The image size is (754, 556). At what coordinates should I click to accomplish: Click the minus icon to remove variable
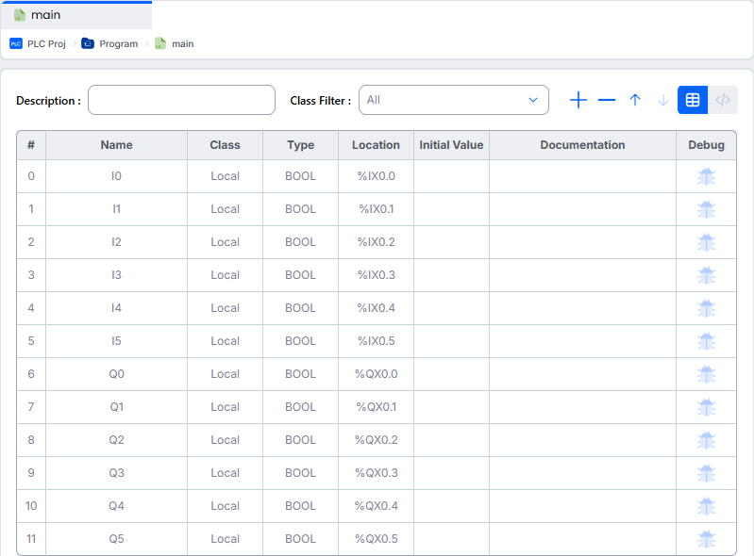pyautogui.click(x=607, y=100)
